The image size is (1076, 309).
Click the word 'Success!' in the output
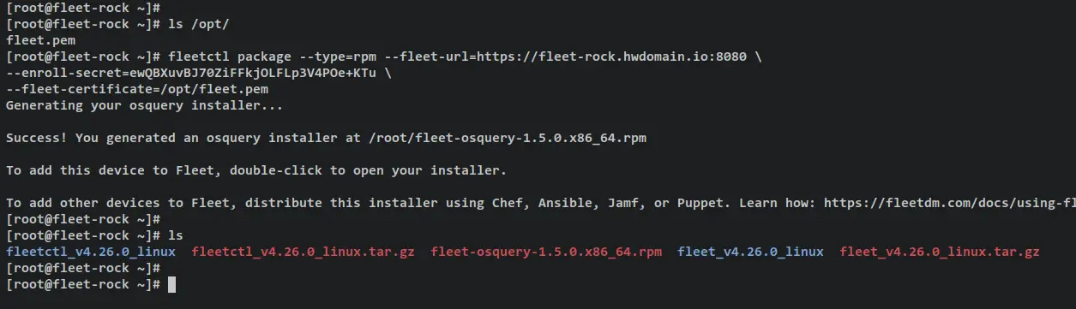(x=36, y=138)
